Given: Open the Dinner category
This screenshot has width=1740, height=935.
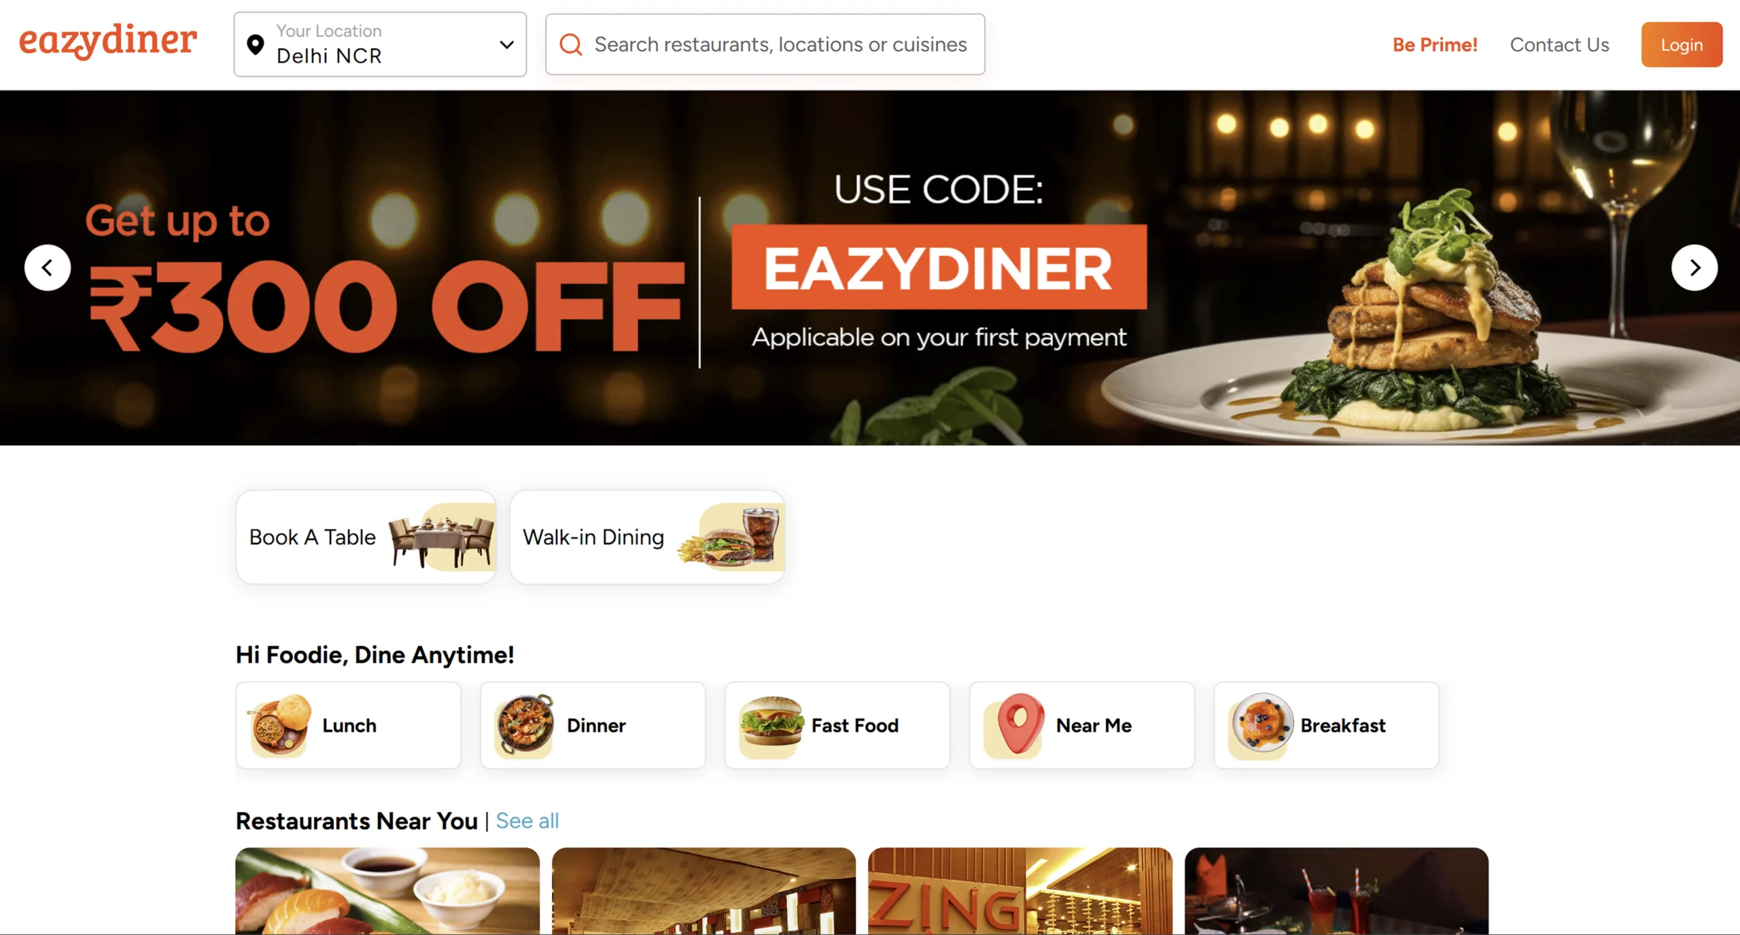Looking at the screenshot, I should pos(593,725).
